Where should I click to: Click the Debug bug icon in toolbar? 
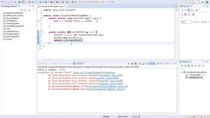(x=40, y=2)
